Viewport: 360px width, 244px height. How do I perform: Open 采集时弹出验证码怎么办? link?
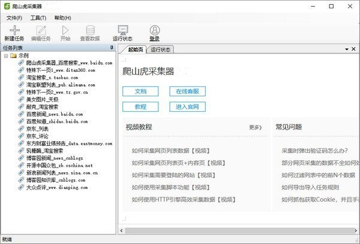coord(314,151)
